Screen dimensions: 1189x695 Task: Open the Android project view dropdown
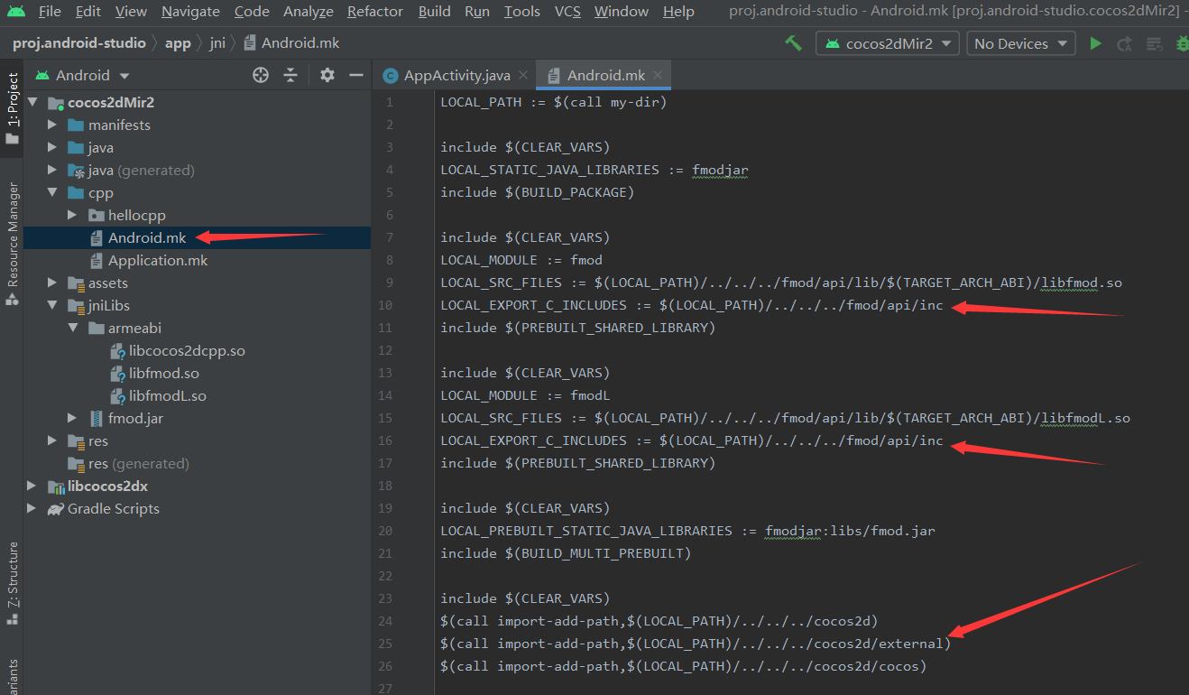pyautogui.click(x=82, y=76)
